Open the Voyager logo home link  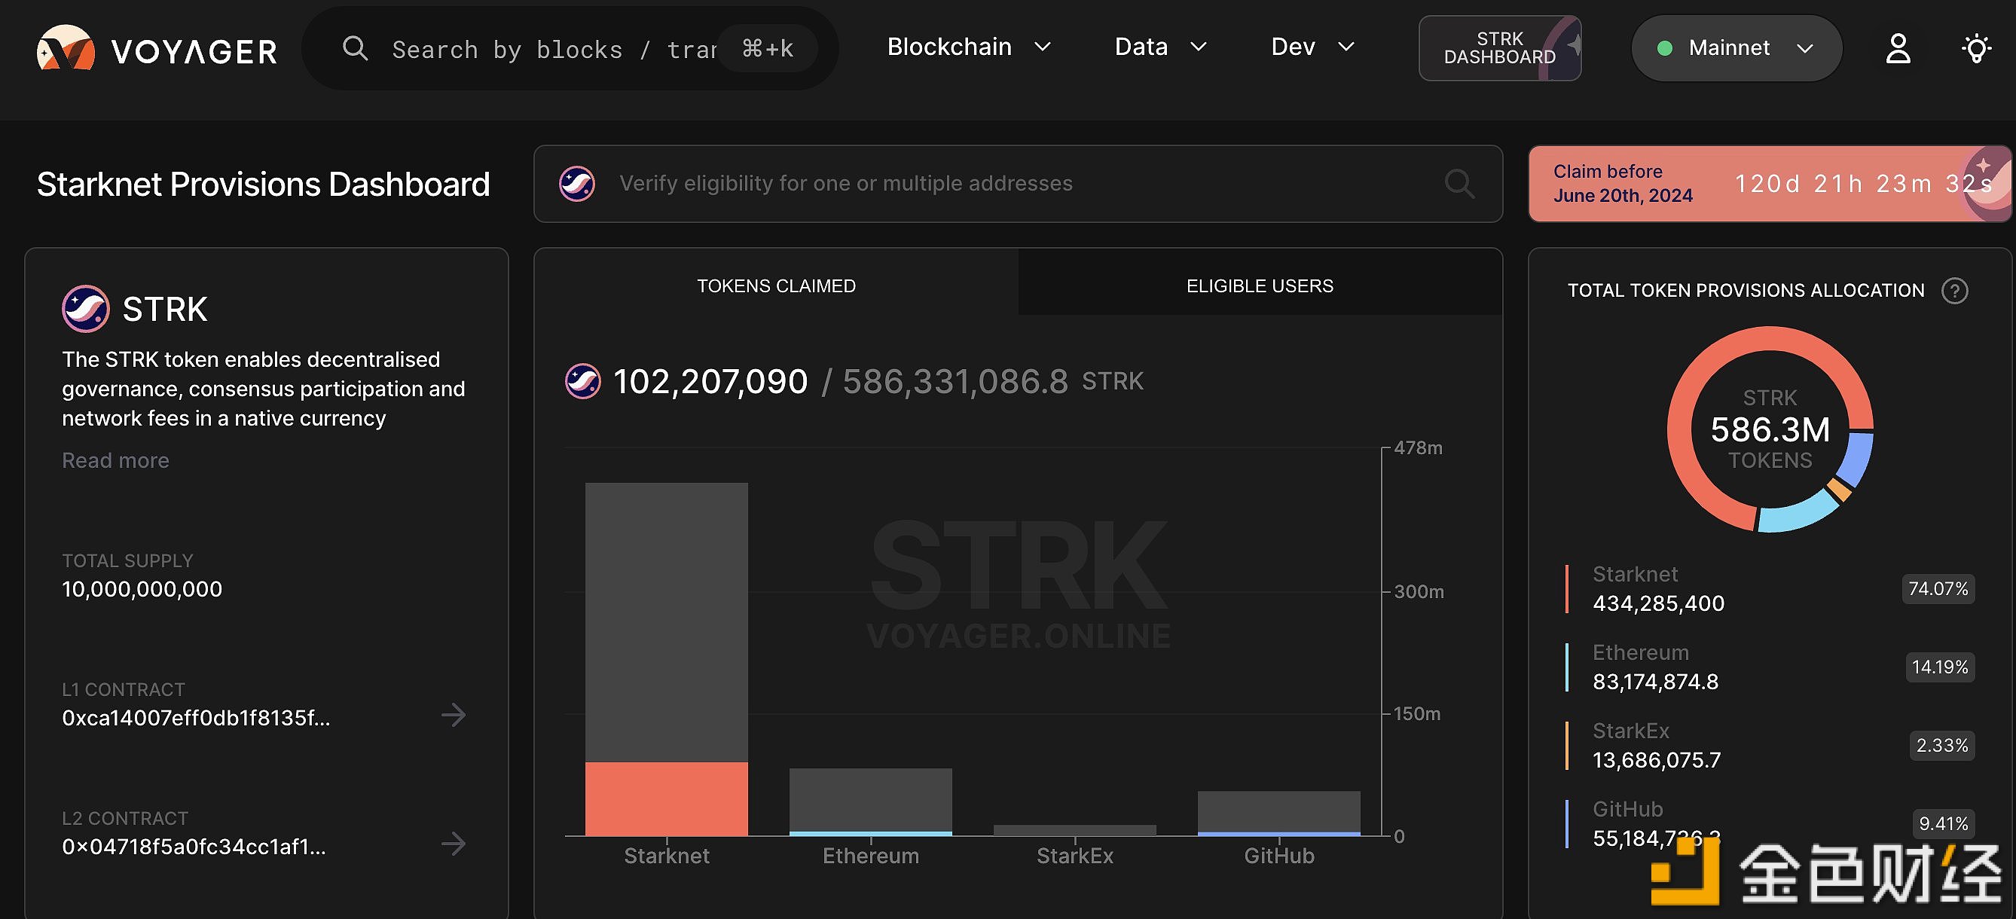tap(157, 49)
